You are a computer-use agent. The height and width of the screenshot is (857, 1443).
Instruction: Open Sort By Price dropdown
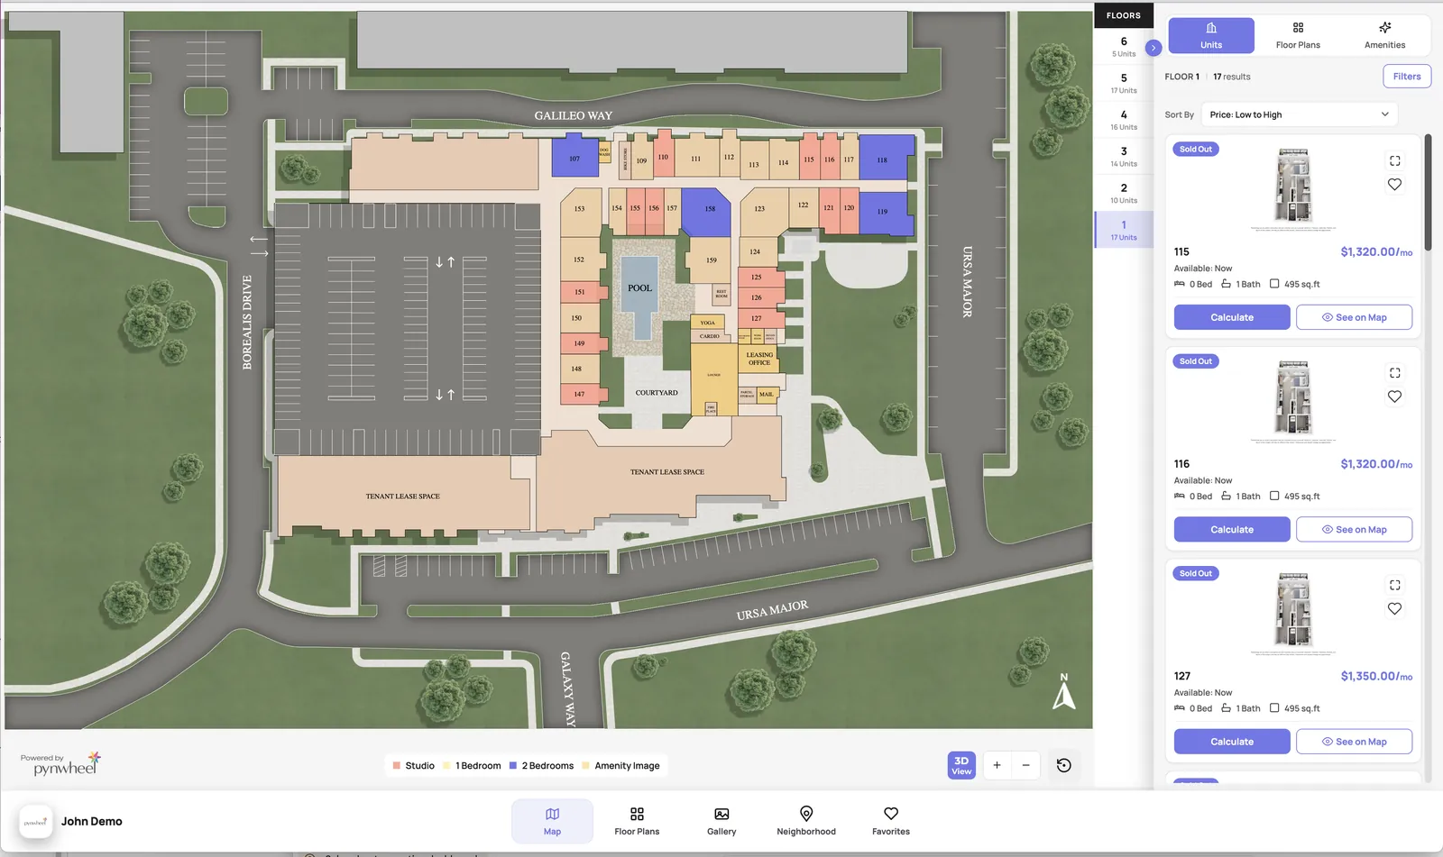click(x=1299, y=114)
